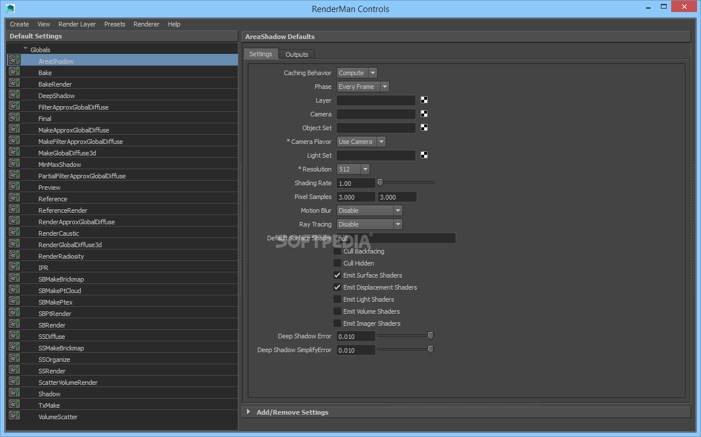Click the settings icon beside SBMakeBrickmap
Screen dimensions: 701x437
point(14,278)
